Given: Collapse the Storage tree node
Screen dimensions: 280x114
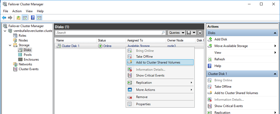Looking at the screenshot, I should pyautogui.click(x=10, y=45).
